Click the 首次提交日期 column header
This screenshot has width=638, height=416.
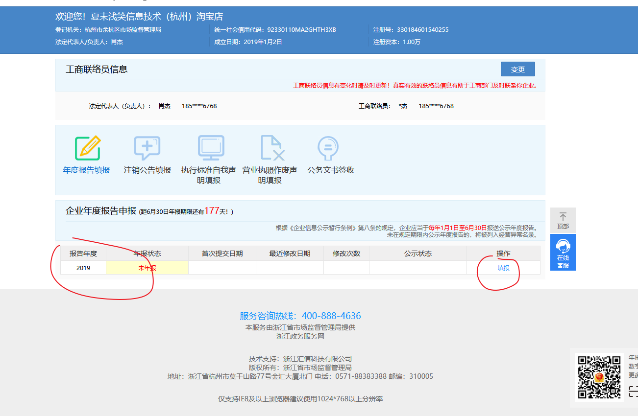tap(222, 254)
